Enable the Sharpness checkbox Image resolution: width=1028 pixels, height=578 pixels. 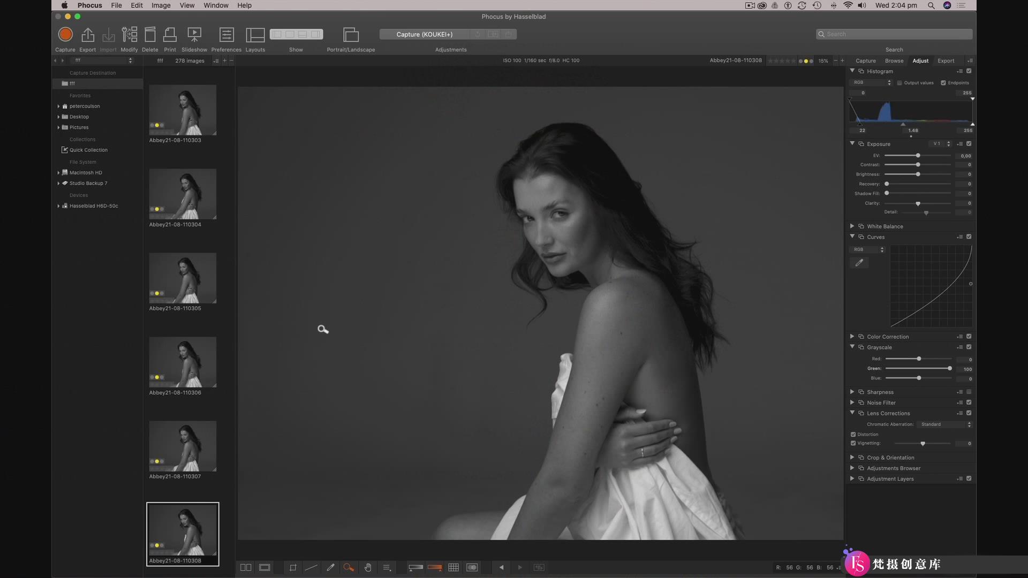pyautogui.click(x=969, y=392)
